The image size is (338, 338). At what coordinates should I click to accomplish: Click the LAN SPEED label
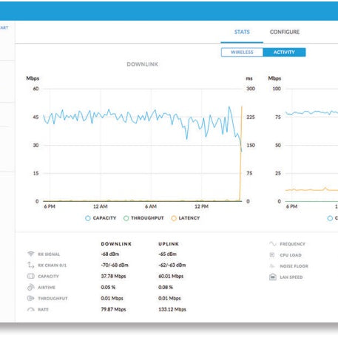291,277
